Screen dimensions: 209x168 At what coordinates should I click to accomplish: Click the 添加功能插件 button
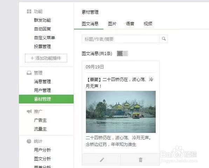pyautogui.click(x=46, y=58)
